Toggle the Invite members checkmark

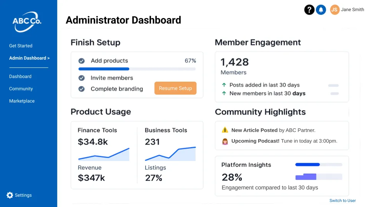point(81,78)
